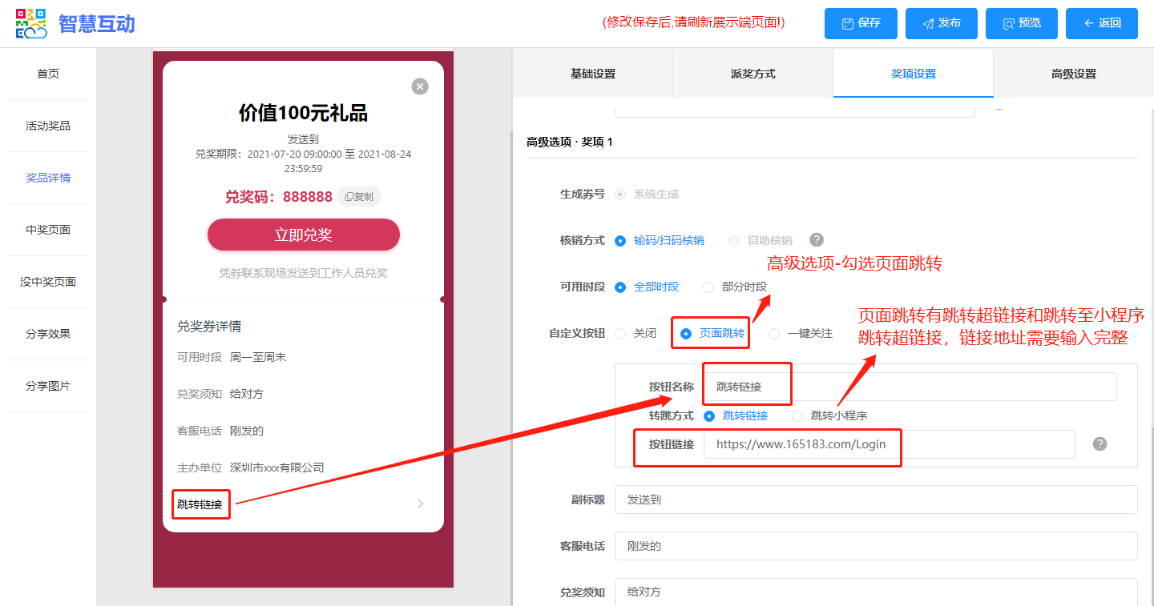Viewport: 1154px width, 606px height.
Task: Select the 页面跳转 radio option
Action: [687, 334]
